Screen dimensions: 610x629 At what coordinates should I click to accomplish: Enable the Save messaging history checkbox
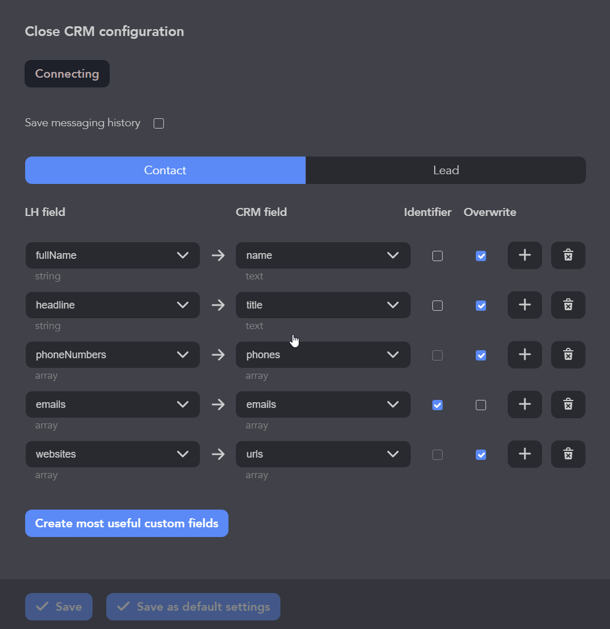coord(159,123)
